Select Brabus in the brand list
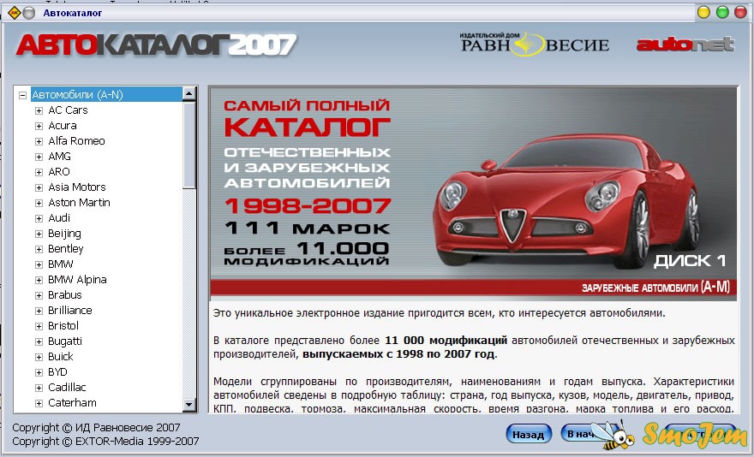Screen dimensions: 754x457 65,295
